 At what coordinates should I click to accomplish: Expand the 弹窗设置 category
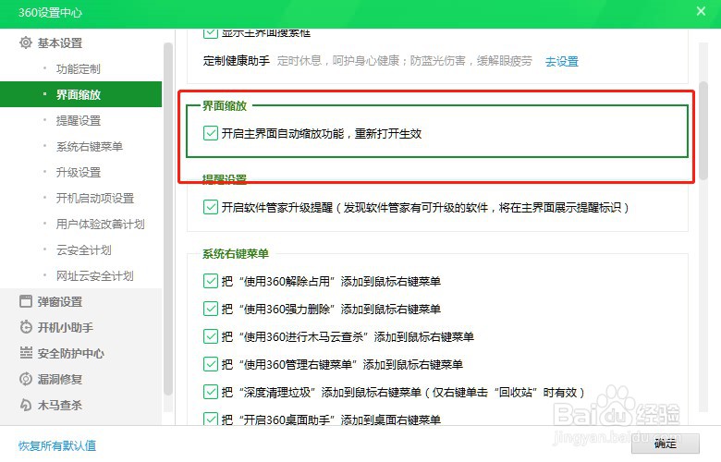60,301
